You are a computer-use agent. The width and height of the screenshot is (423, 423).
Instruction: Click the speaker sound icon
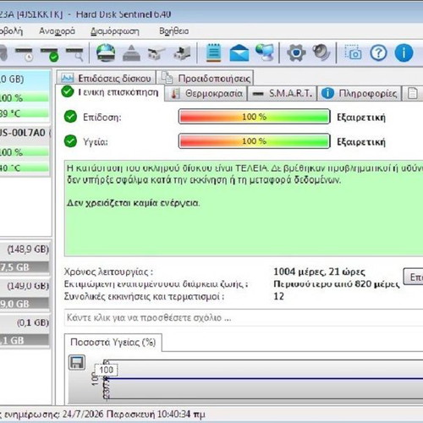[x=321, y=52]
